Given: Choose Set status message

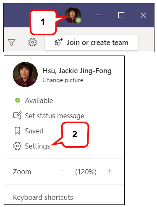Looking at the screenshot, I should click(55, 116).
